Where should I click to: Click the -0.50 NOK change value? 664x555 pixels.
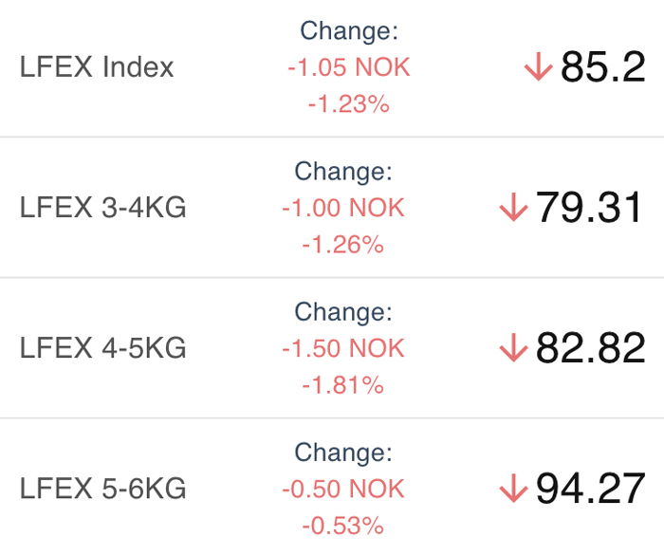pyautogui.click(x=343, y=489)
